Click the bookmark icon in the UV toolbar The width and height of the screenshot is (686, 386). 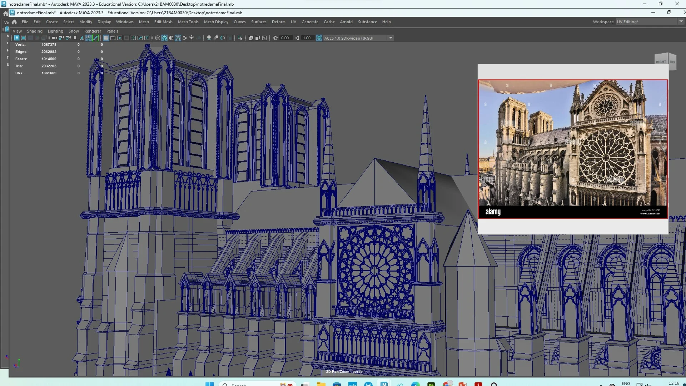point(75,38)
